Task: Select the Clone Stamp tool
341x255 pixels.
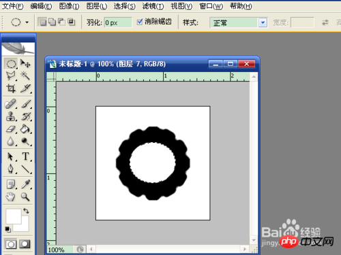Action: (x=11, y=116)
